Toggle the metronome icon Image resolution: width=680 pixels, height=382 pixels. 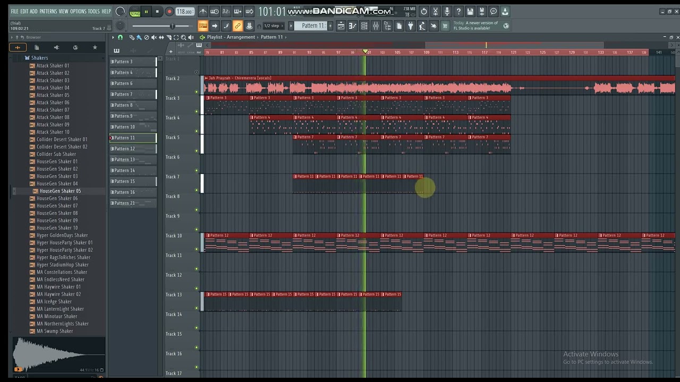click(203, 11)
